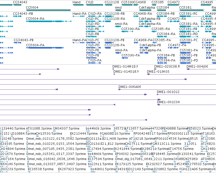This screenshot has width=216, height=173.
Task: Click the DME1-001C04 BAC label
Action: 168,102
